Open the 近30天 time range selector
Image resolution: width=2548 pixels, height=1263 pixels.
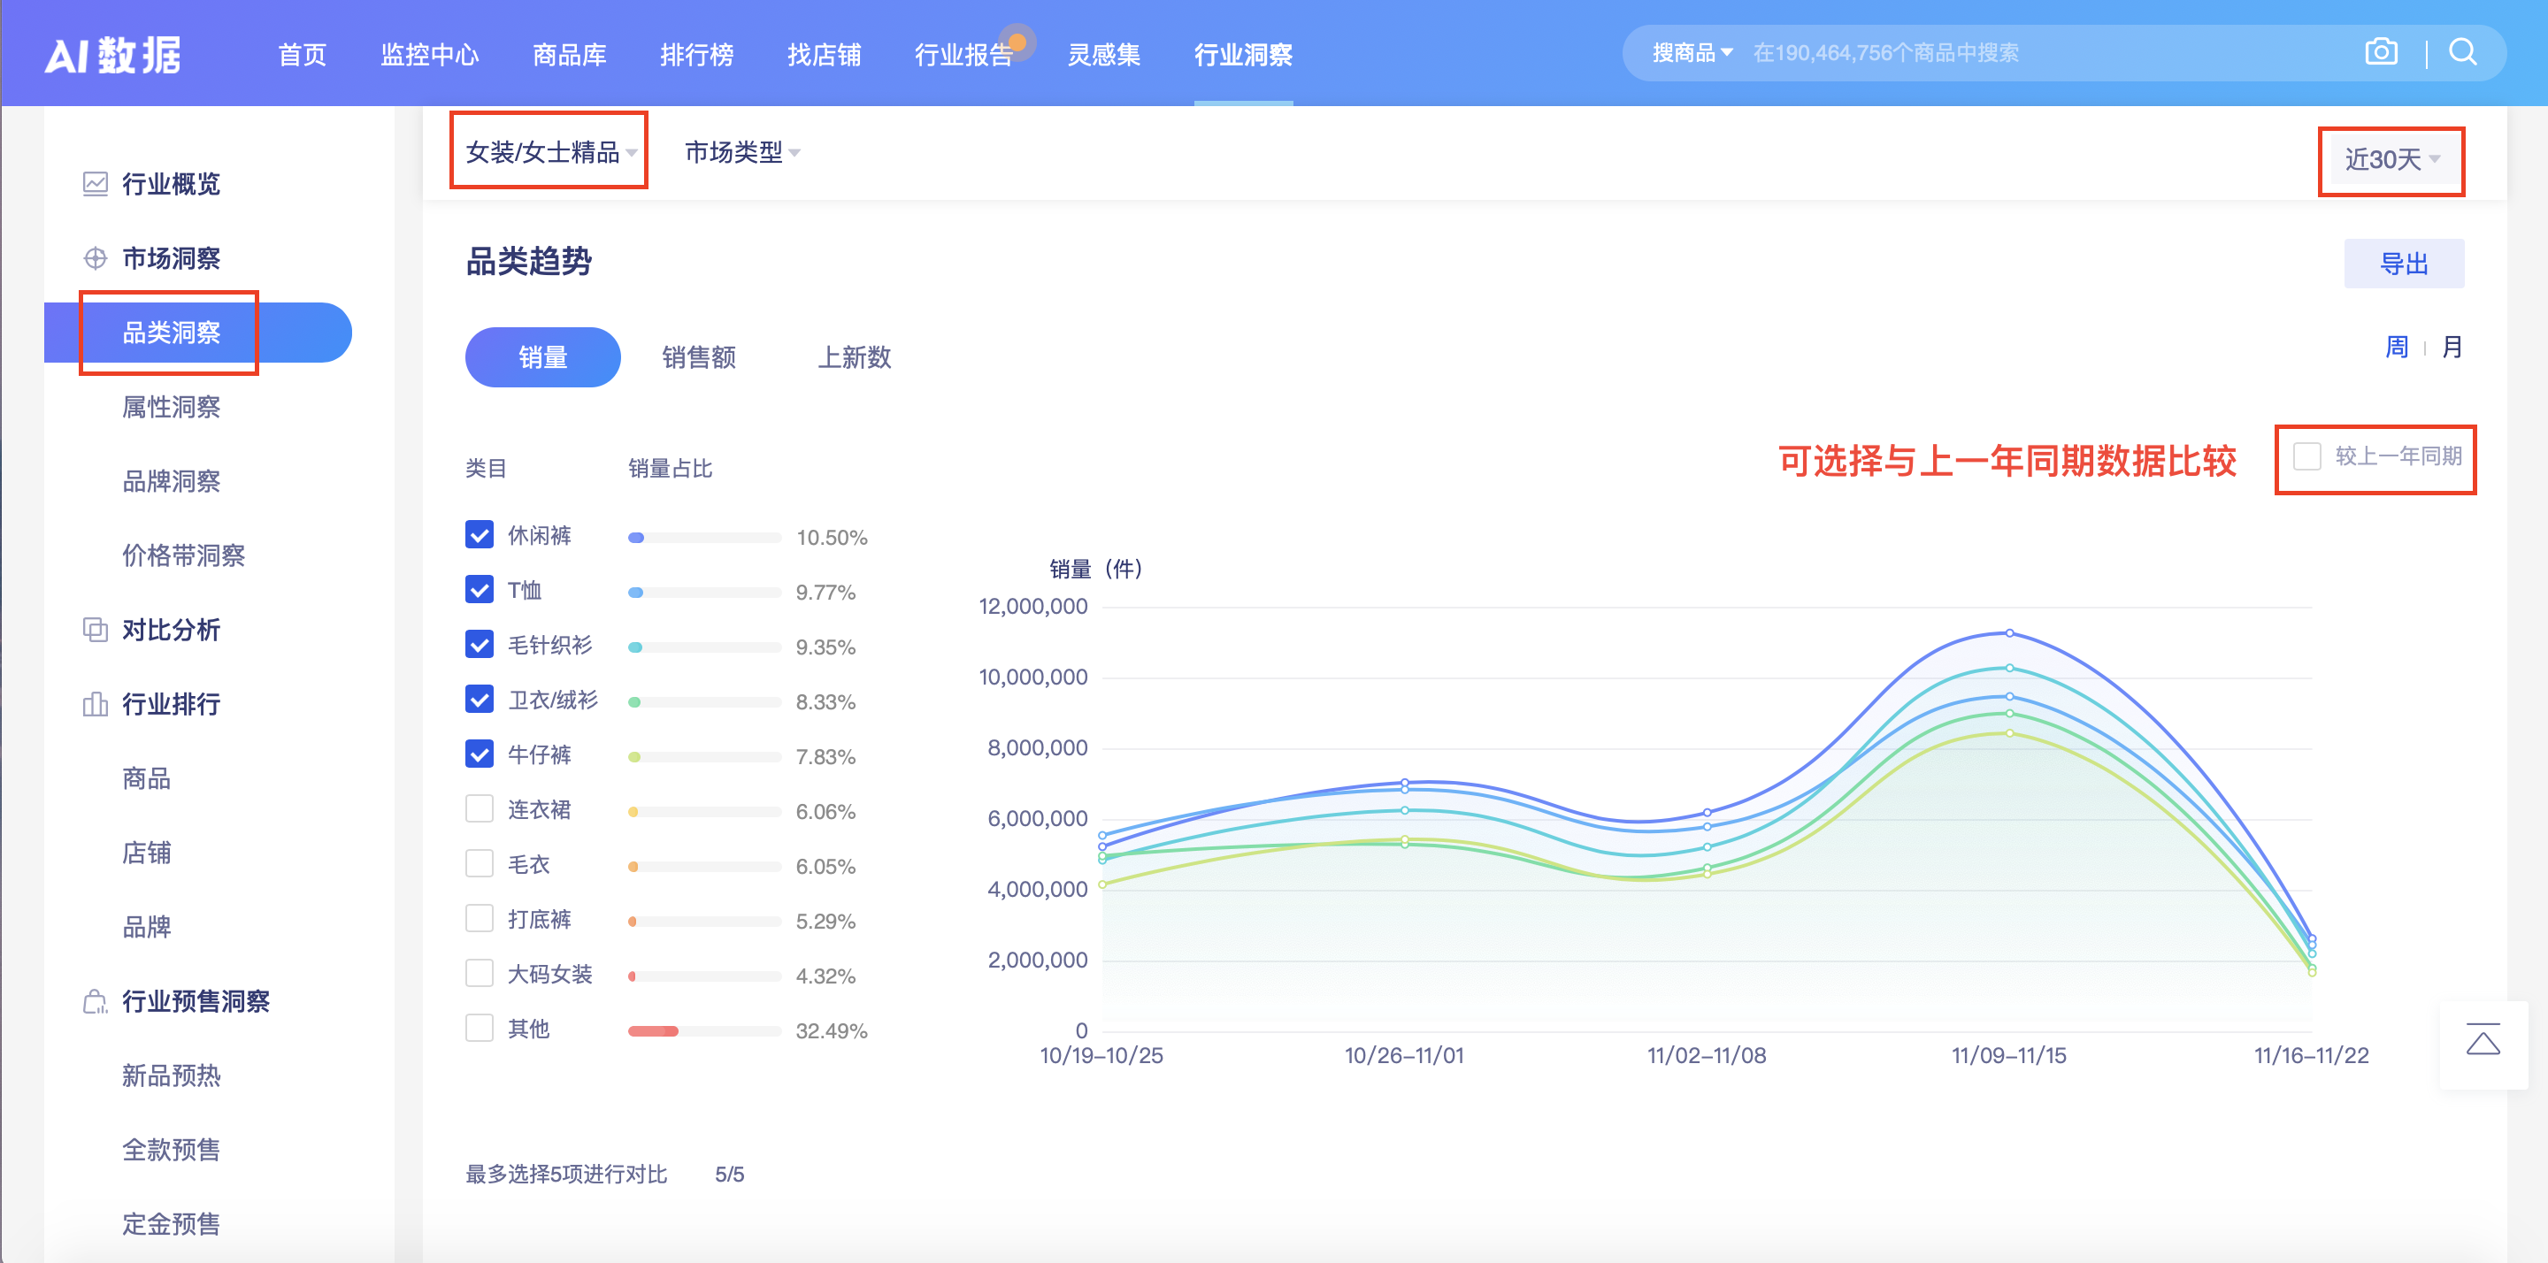[x=2391, y=158]
